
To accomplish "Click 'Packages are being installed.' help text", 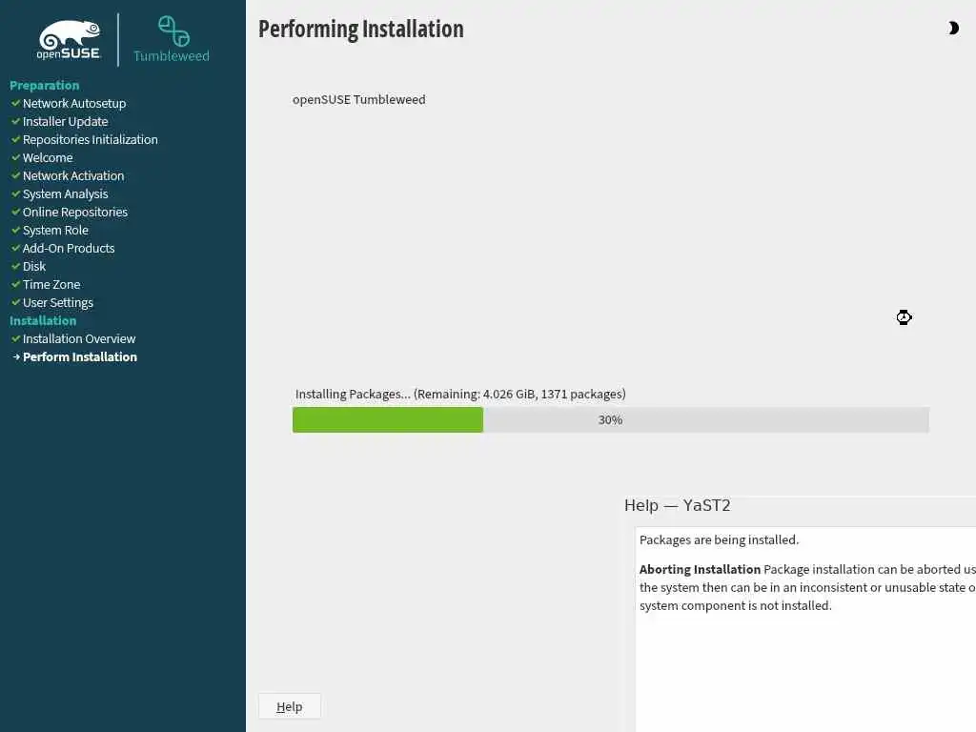I will click(x=719, y=539).
